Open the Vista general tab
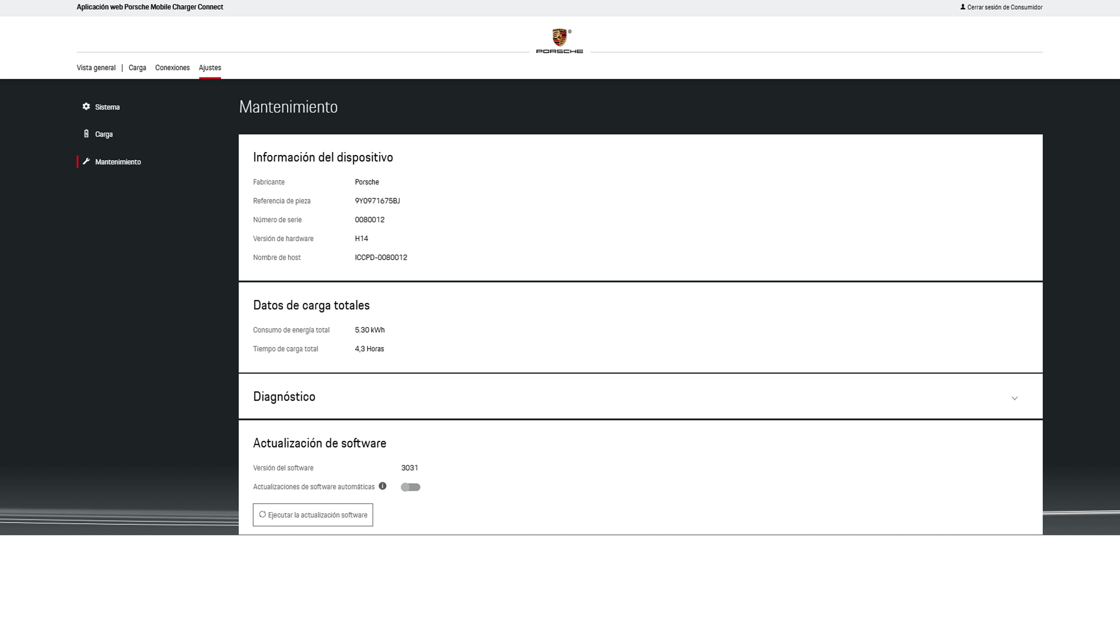Screen dimensions: 1120x630 pos(96,68)
